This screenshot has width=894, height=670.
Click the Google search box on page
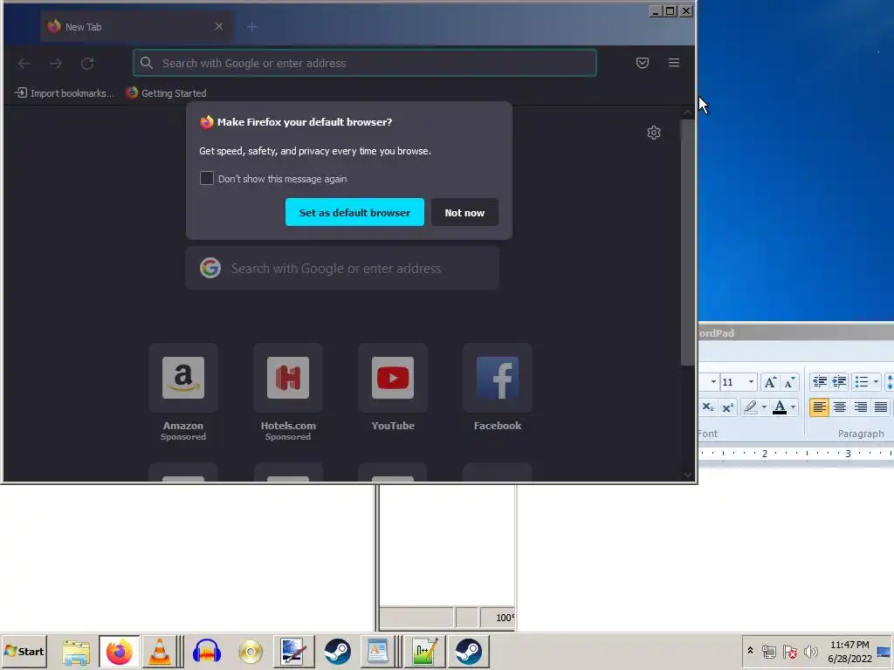(342, 269)
